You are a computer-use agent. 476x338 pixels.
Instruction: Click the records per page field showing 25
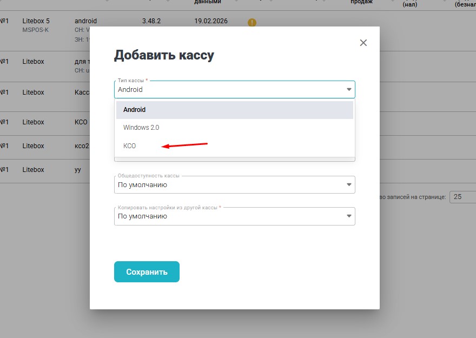click(x=462, y=197)
